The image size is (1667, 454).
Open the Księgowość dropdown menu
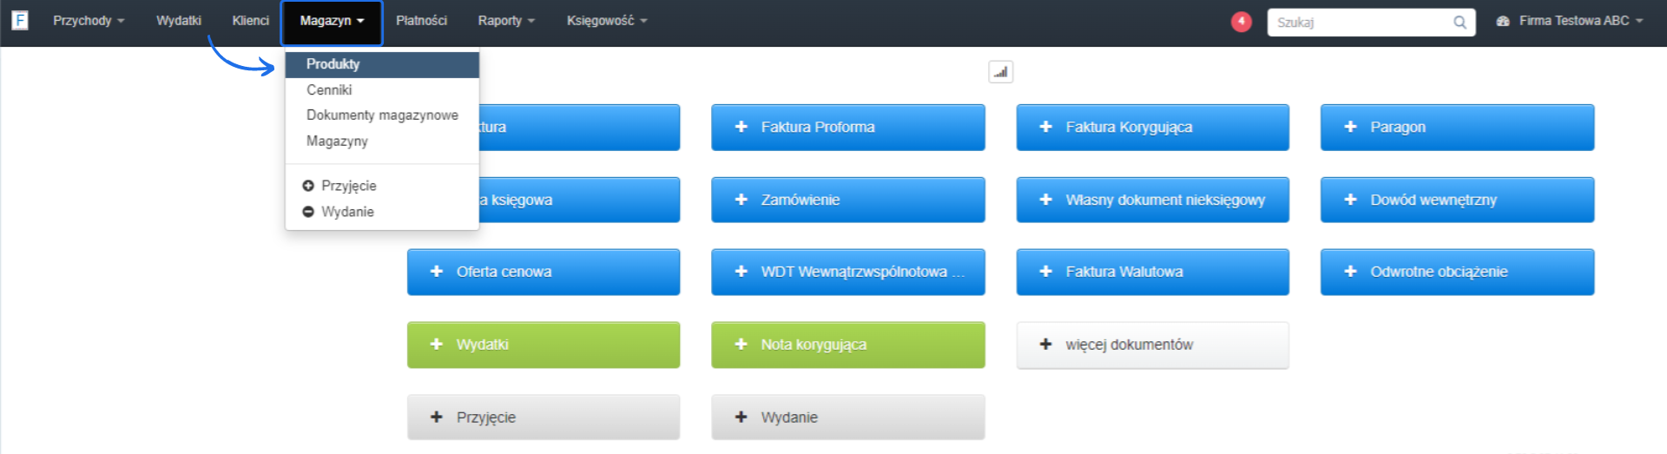click(x=607, y=21)
